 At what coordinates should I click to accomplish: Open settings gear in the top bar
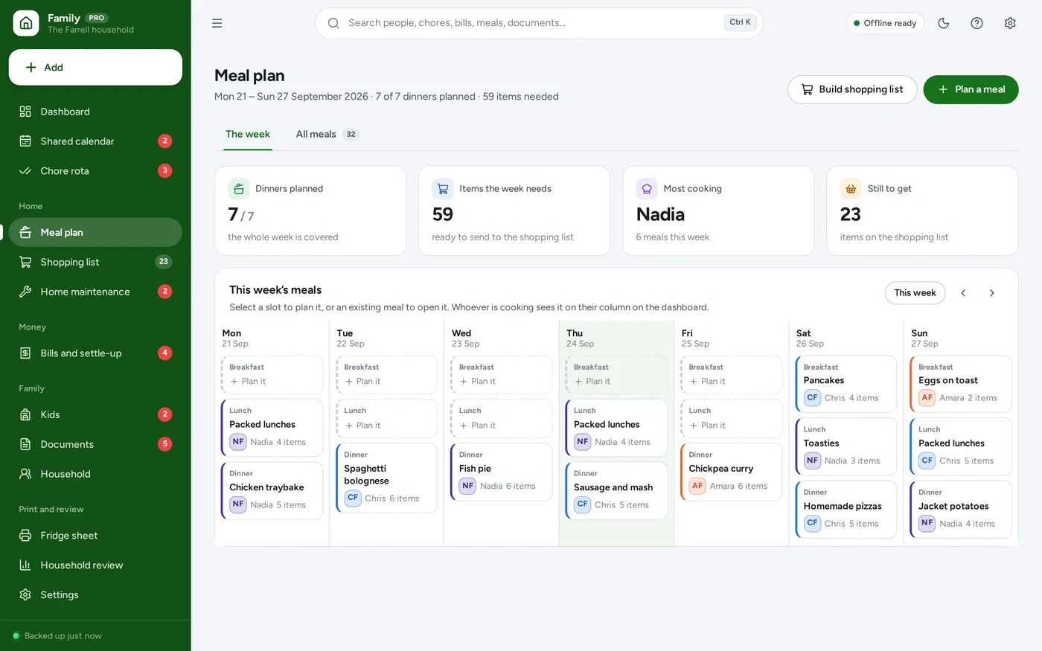(1010, 23)
